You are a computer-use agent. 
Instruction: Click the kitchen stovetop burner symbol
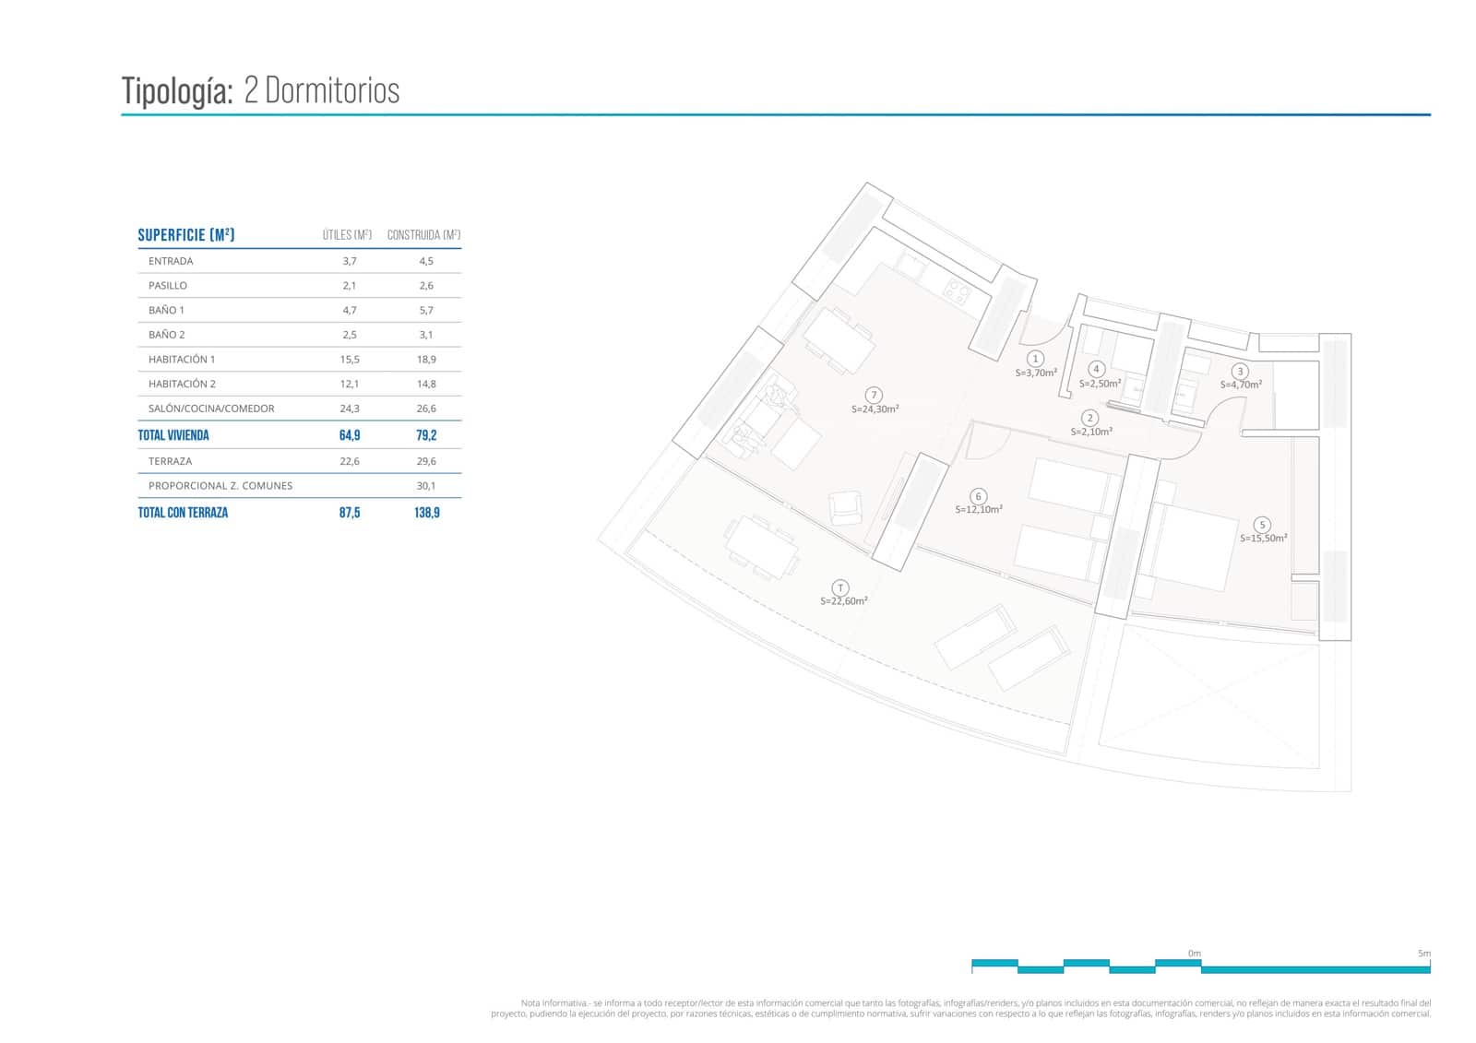(x=957, y=293)
